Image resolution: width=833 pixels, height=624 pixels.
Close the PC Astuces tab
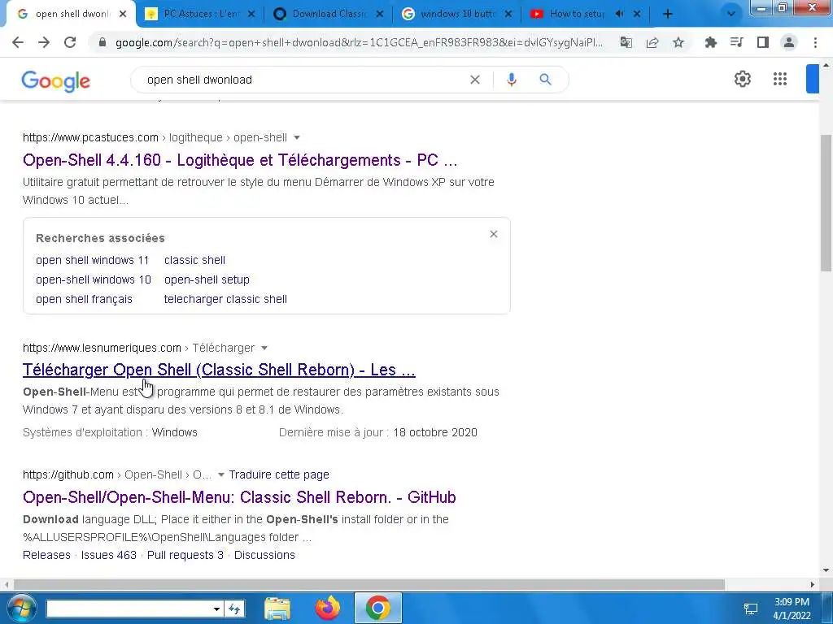[x=251, y=15]
